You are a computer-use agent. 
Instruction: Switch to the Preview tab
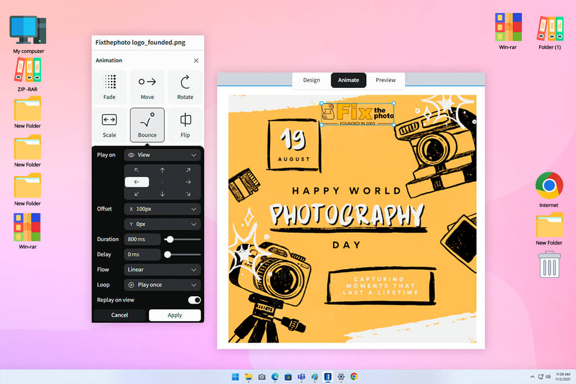point(386,80)
